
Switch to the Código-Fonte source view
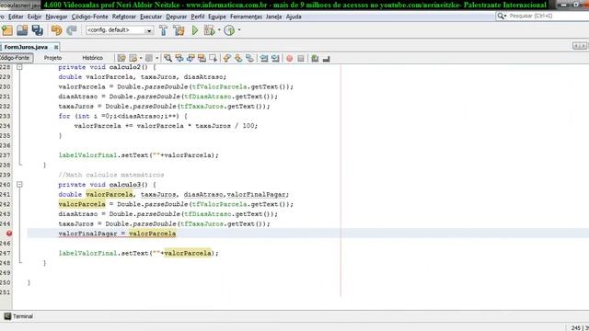coord(16,58)
